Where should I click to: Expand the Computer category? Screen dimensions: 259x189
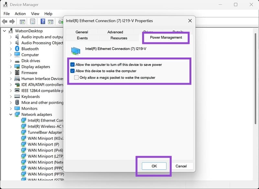tap(11, 55)
